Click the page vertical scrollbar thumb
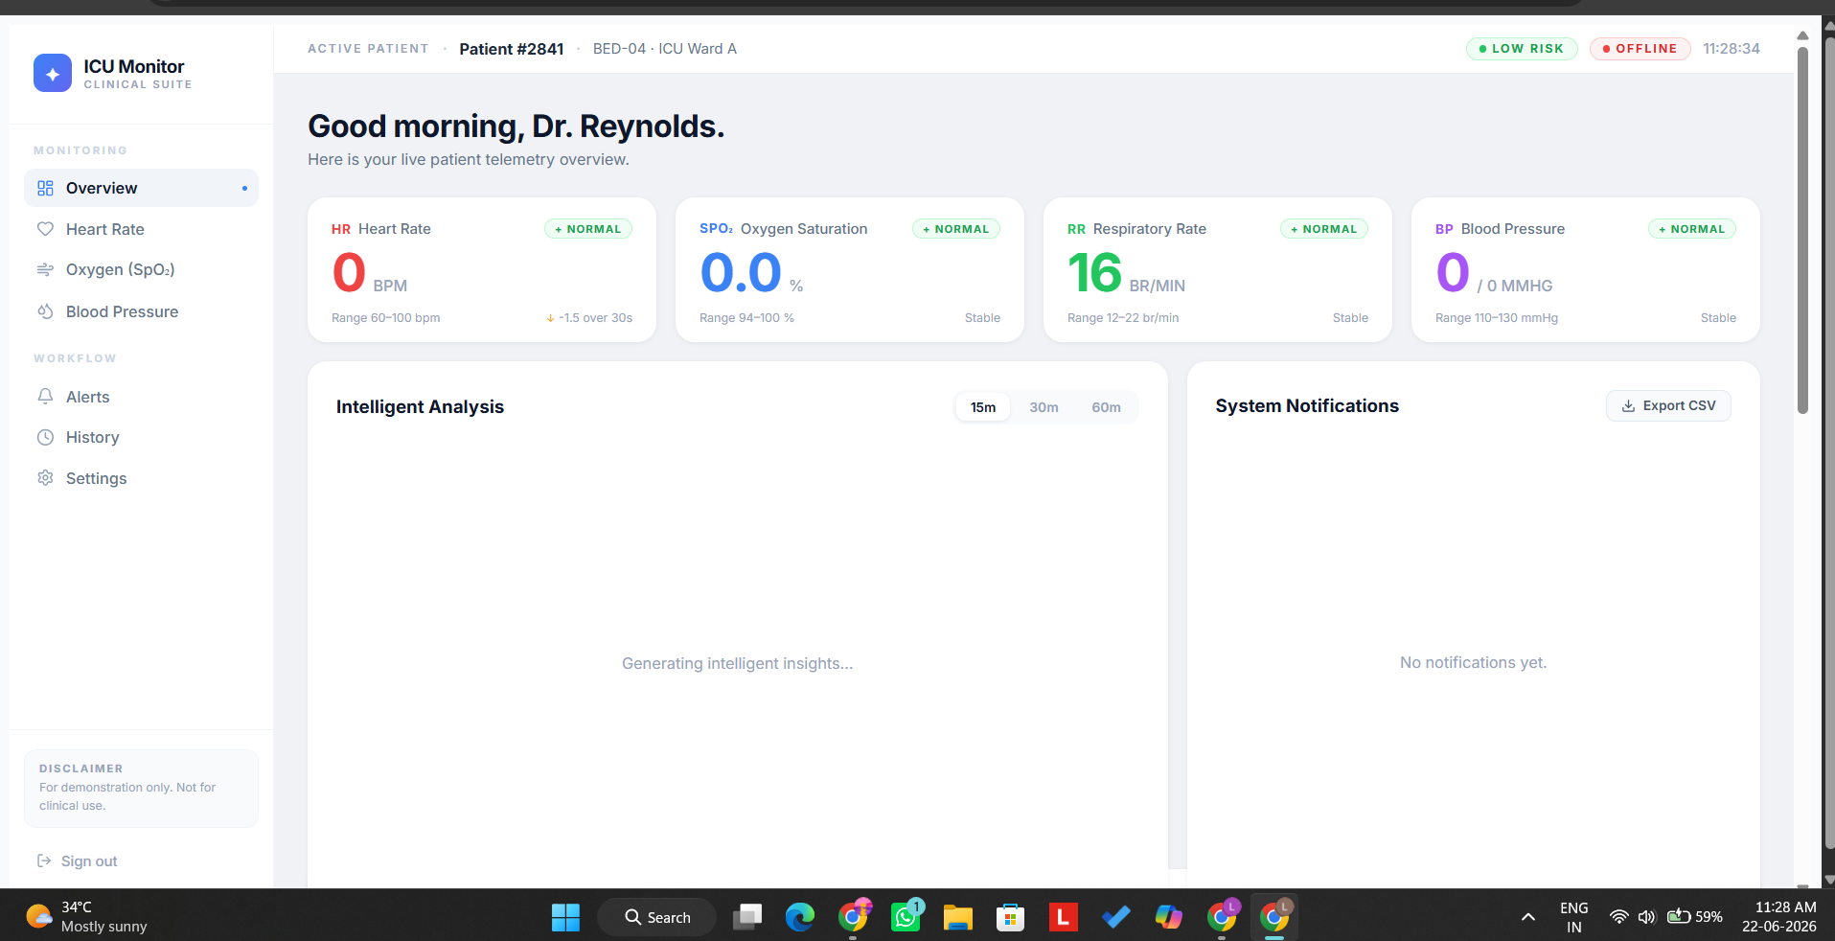The height and width of the screenshot is (941, 1835). [1802, 230]
